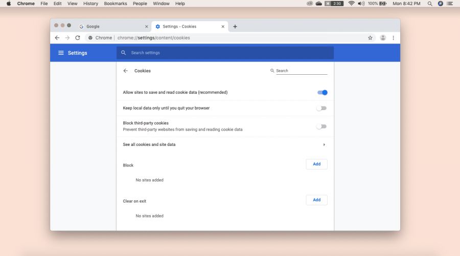Click Add button for Block section
Screen dimensions: 460x256
pyautogui.click(x=316, y=164)
